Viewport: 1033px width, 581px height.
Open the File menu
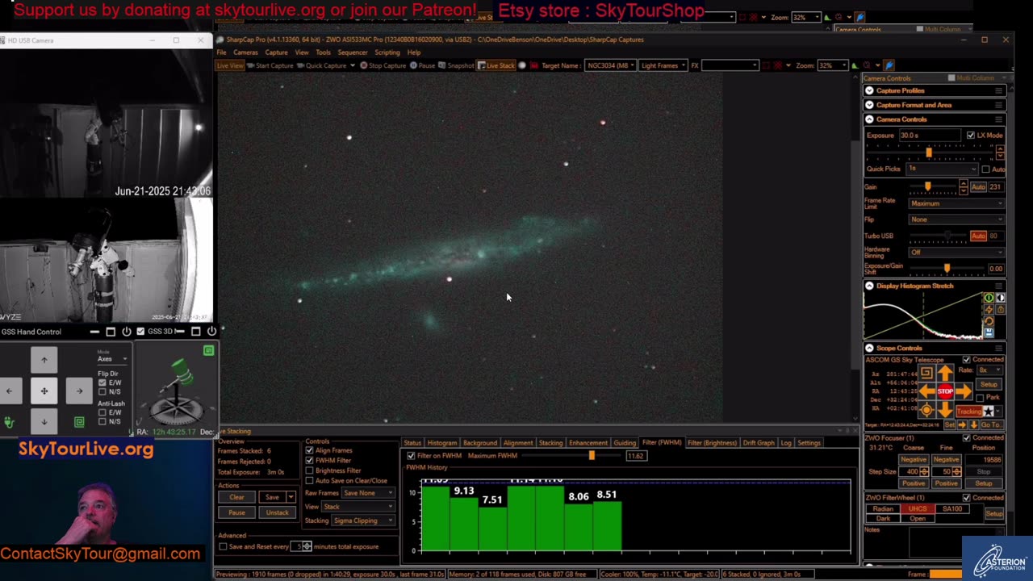pyautogui.click(x=221, y=52)
